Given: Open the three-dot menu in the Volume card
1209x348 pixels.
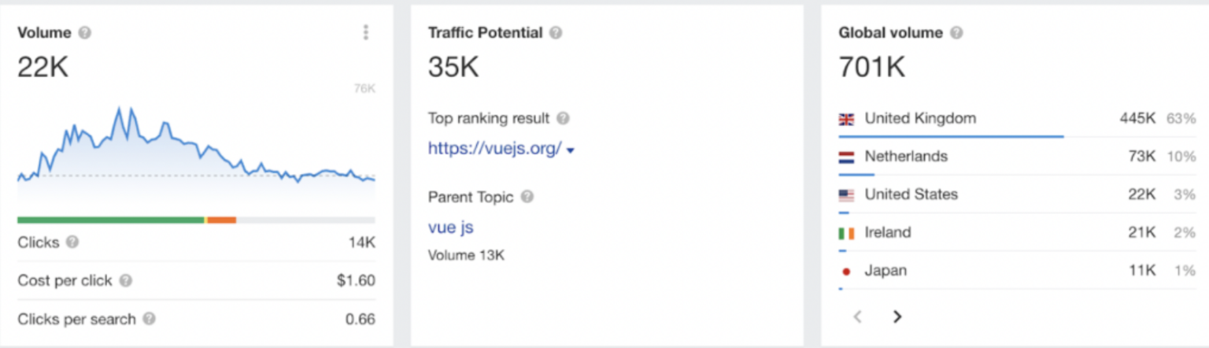Looking at the screenshot, I should pyautogui.click(x=365, y=32).
